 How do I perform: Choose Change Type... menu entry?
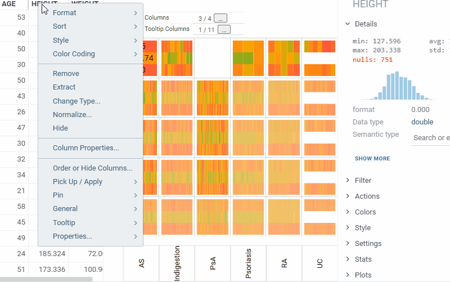pyautogui.click(x=76, y=101)
